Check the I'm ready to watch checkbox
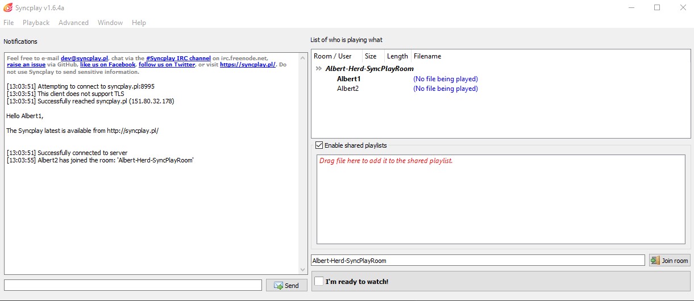Image resolution: width=694 pixels, height=301 pixels. click(x=319, y=281)
